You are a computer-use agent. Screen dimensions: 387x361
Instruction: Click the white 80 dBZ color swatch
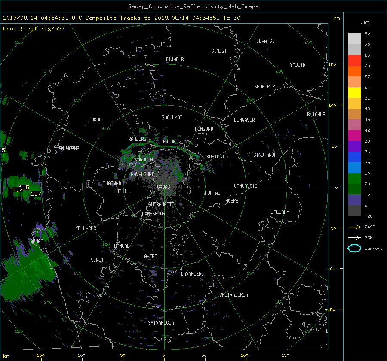tap(354, 39)
